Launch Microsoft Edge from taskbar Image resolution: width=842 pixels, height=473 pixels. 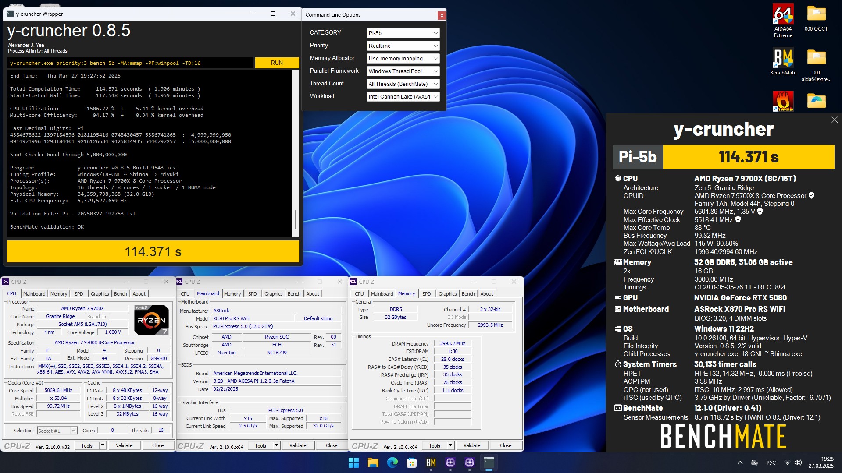coord(392,462)
